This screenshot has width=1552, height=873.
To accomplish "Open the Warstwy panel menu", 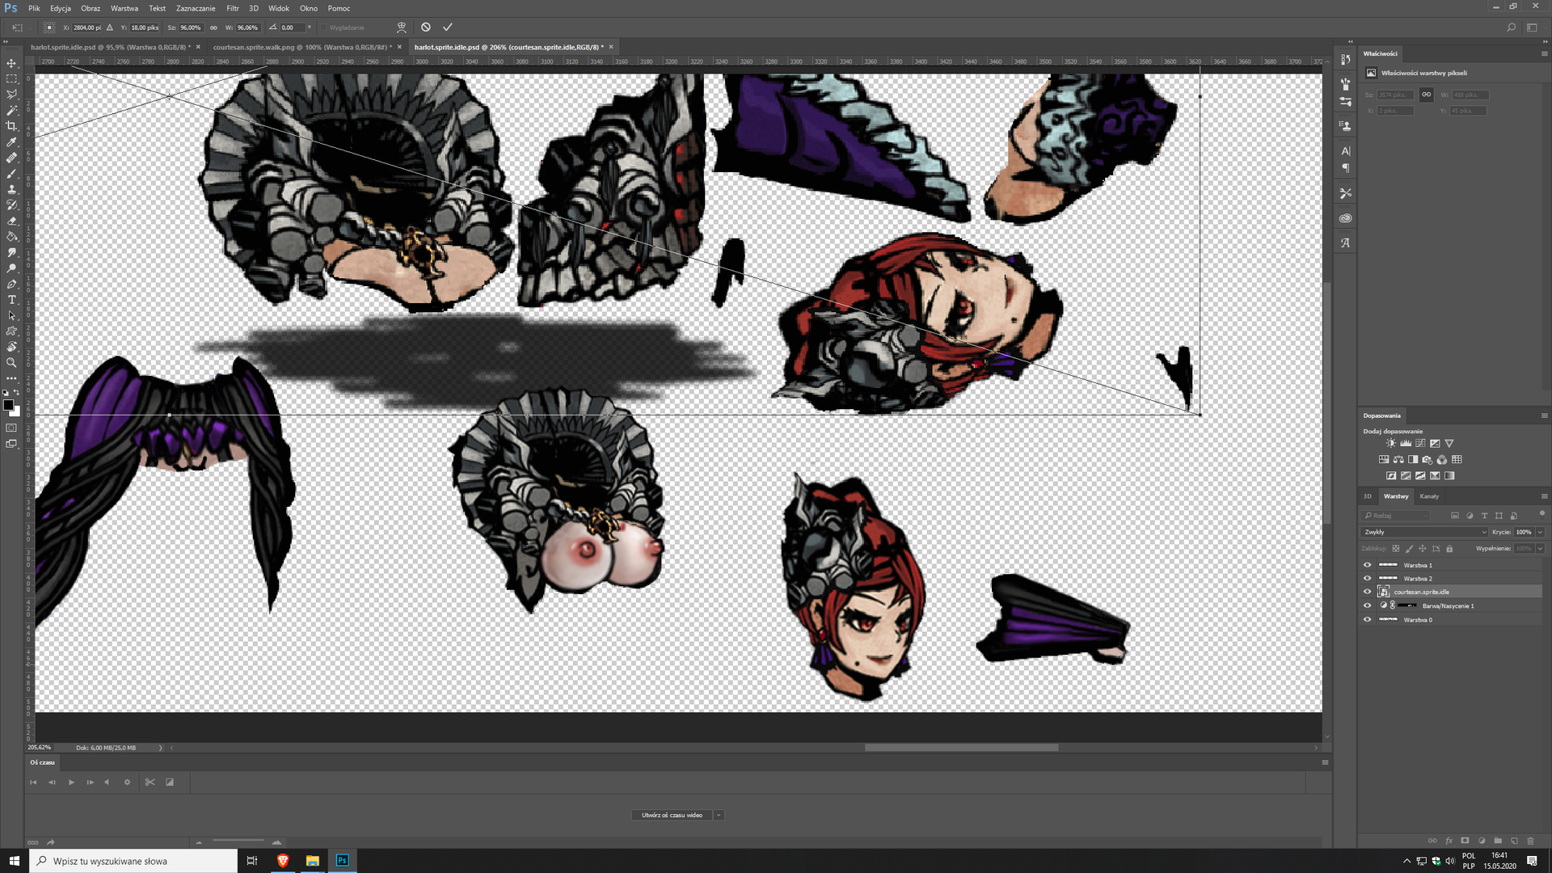I will click(1544, 496).
